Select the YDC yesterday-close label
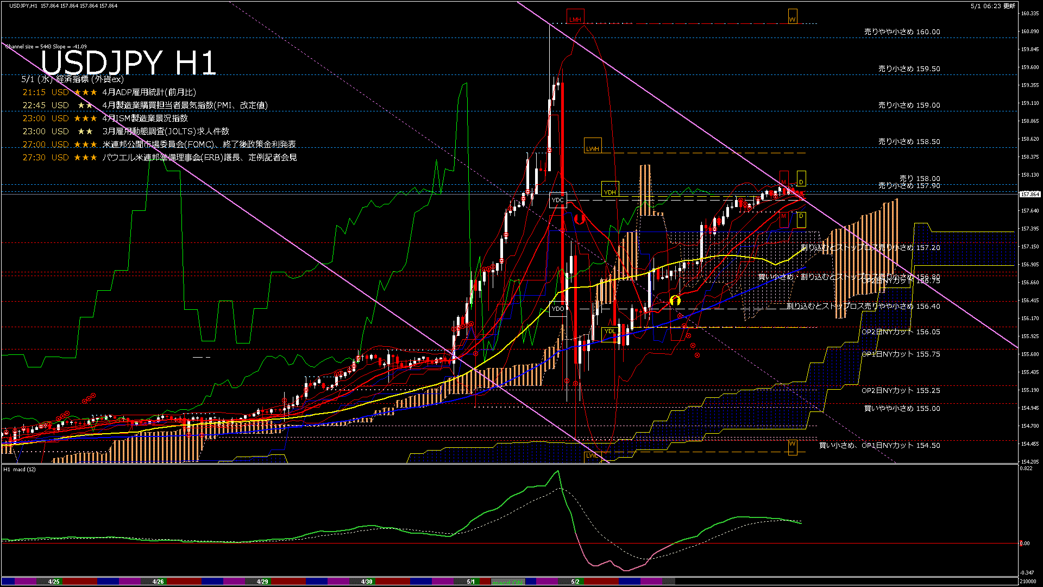 558,200
